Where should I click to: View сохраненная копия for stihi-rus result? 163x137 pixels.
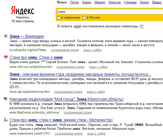tap(70, 67)
